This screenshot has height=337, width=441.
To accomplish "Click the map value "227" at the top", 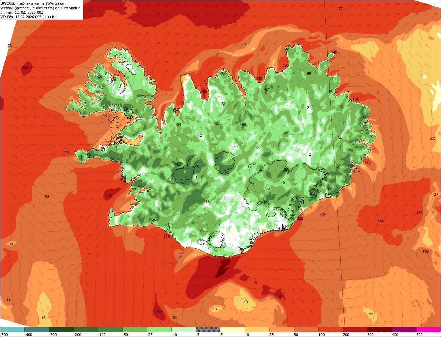I will point(90,11).
